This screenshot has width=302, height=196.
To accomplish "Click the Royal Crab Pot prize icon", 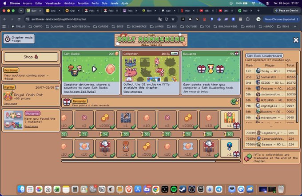I will click(x=8, y=96).
